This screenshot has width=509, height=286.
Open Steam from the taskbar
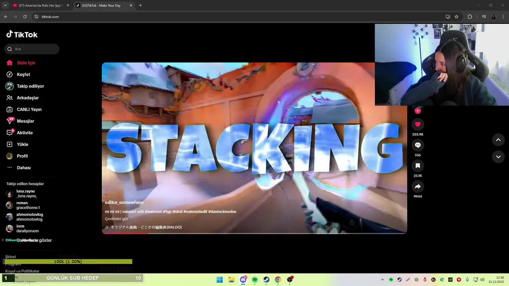coord(266,280)
